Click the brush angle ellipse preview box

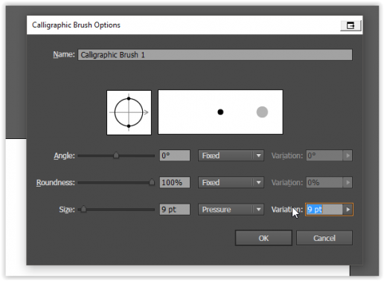click(x=129, y=112)
